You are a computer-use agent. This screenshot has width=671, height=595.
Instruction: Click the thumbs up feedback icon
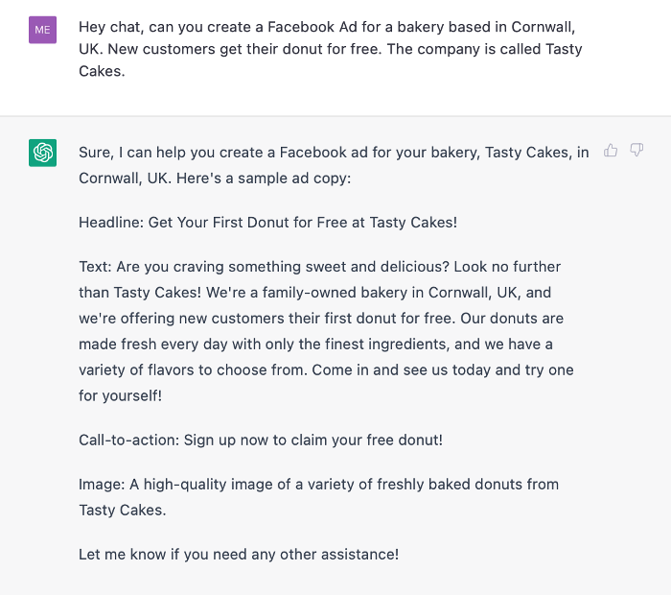611,151
